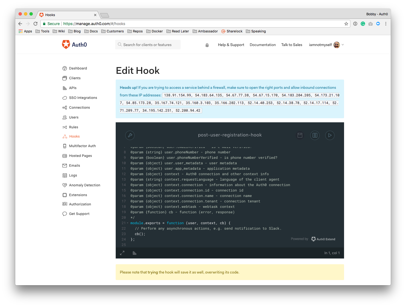Open Read Later bookmark folder

pyautogui.click(x=178, y=31)
